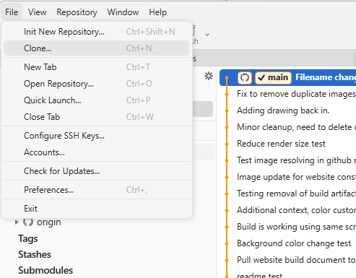This screenshot has height=278, width=356.
Task: Choose Init New Repository from File menu
Action: point(97,32)
